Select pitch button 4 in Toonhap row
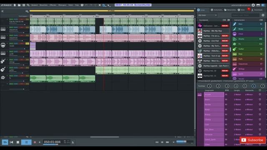Image resolution: width=267 pixels, height=150 pixels. tap(236, 86)
